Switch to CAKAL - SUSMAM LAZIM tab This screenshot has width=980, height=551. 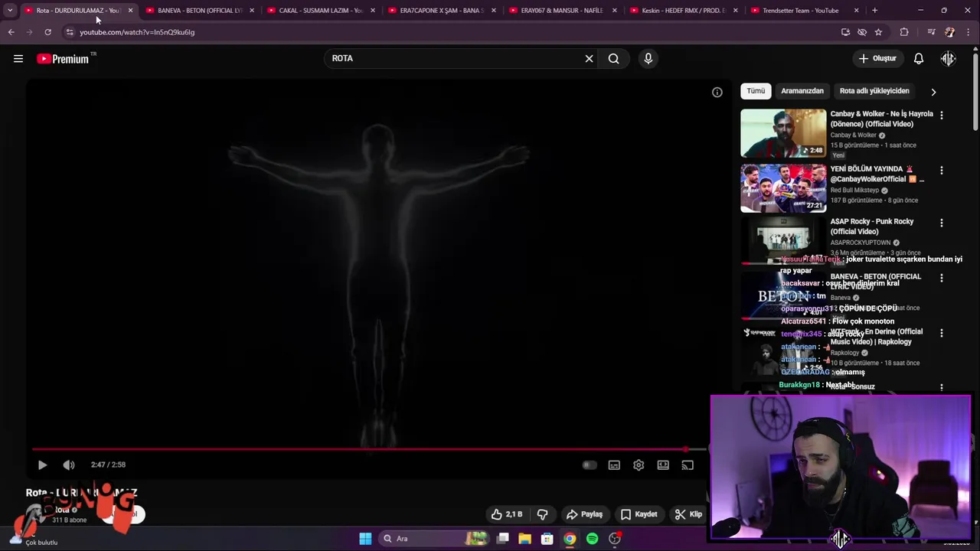tap(320, 11)
